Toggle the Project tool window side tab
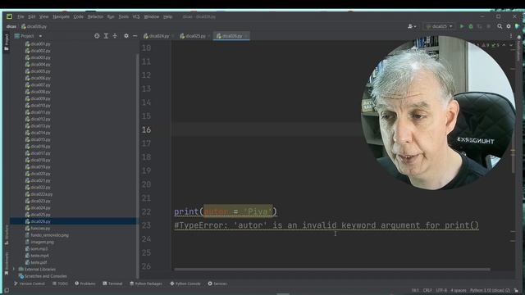 pyautogui.click(x=7, y=42)
